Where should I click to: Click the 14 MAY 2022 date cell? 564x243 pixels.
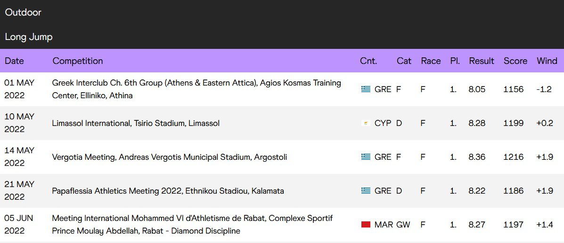pyautogui.click(x=19, y=157)
